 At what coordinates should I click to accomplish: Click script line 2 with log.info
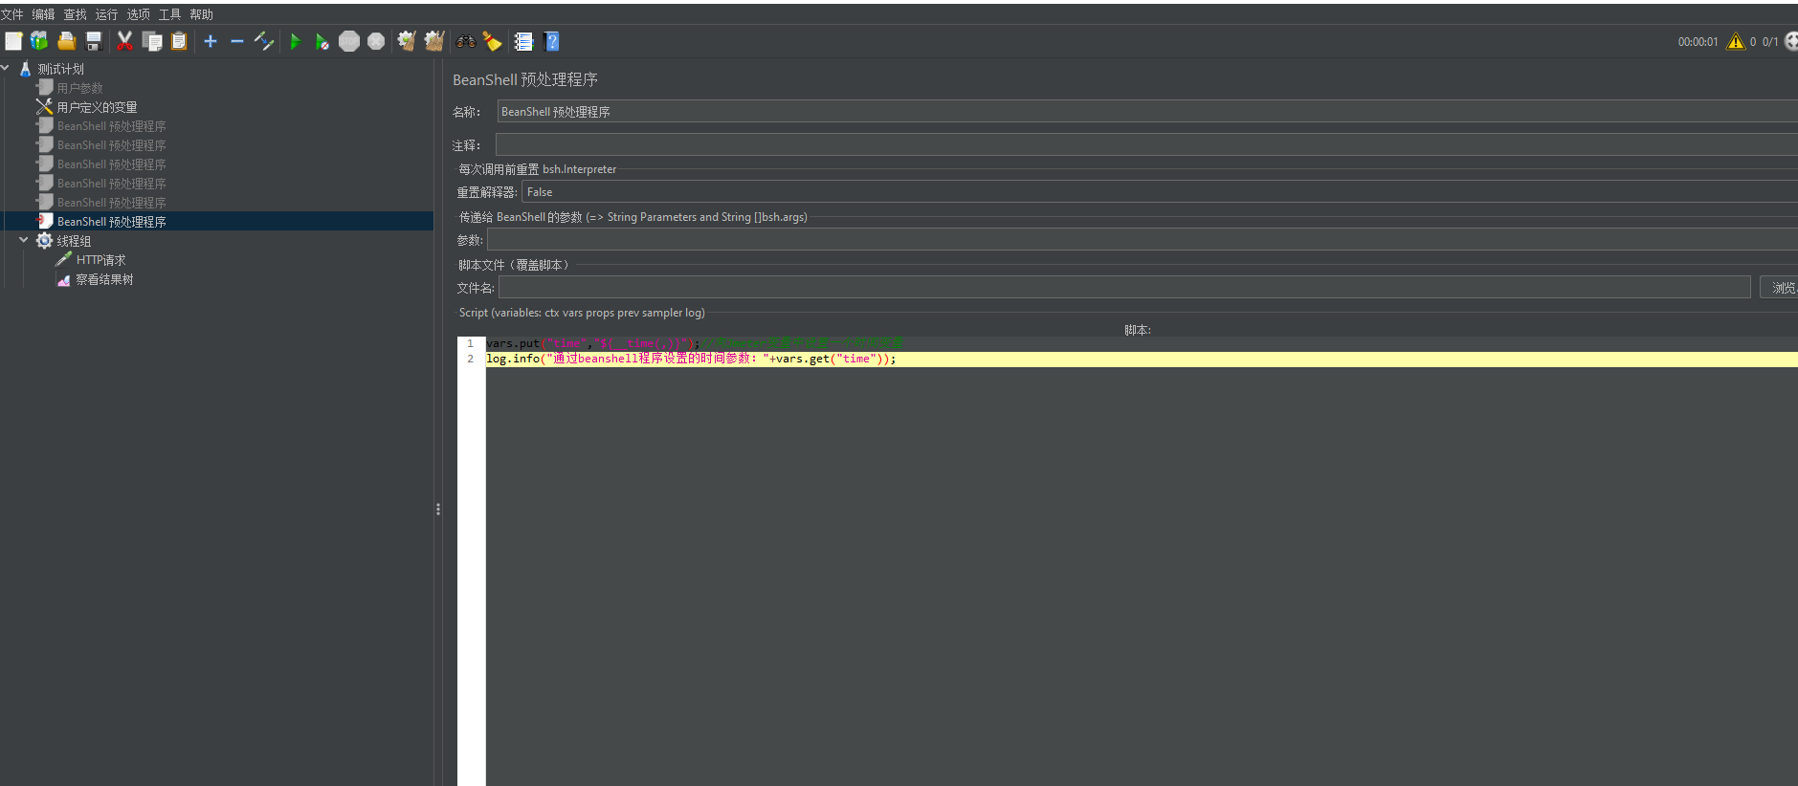click(1142, 359)
